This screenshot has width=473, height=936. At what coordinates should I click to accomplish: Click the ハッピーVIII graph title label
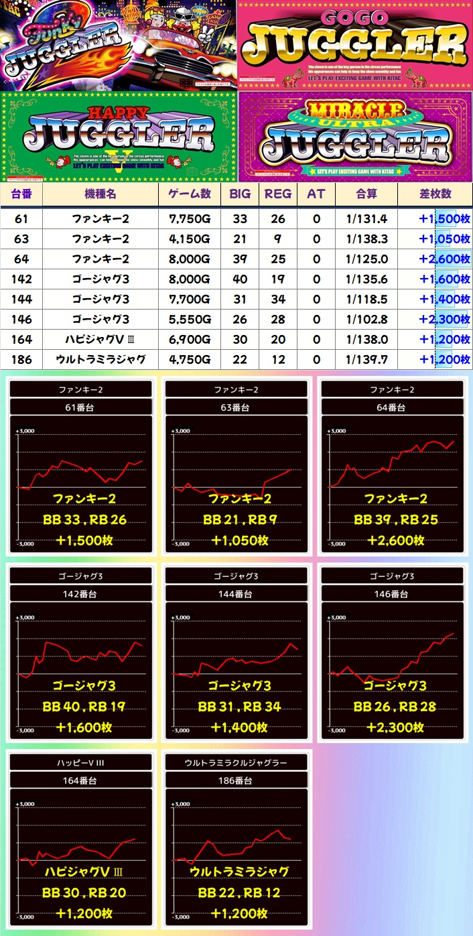[80, 762]
